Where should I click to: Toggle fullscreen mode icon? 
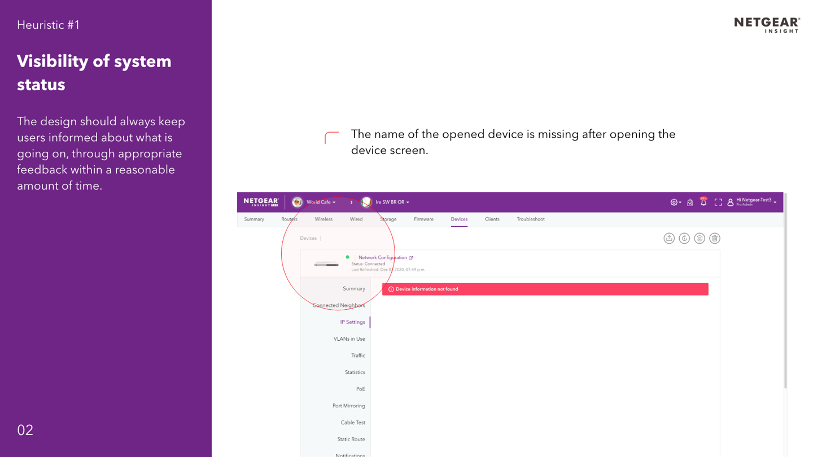tap(718, 202)
